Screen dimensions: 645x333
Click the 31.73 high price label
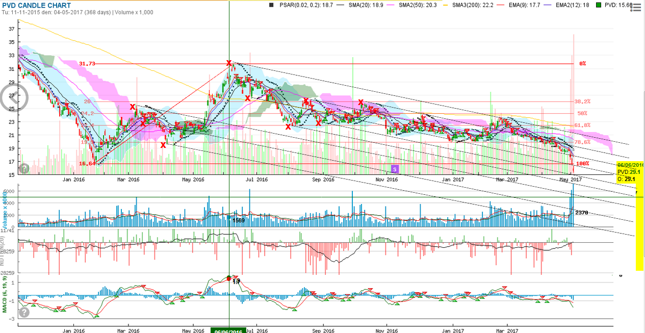tap(87, 64)
